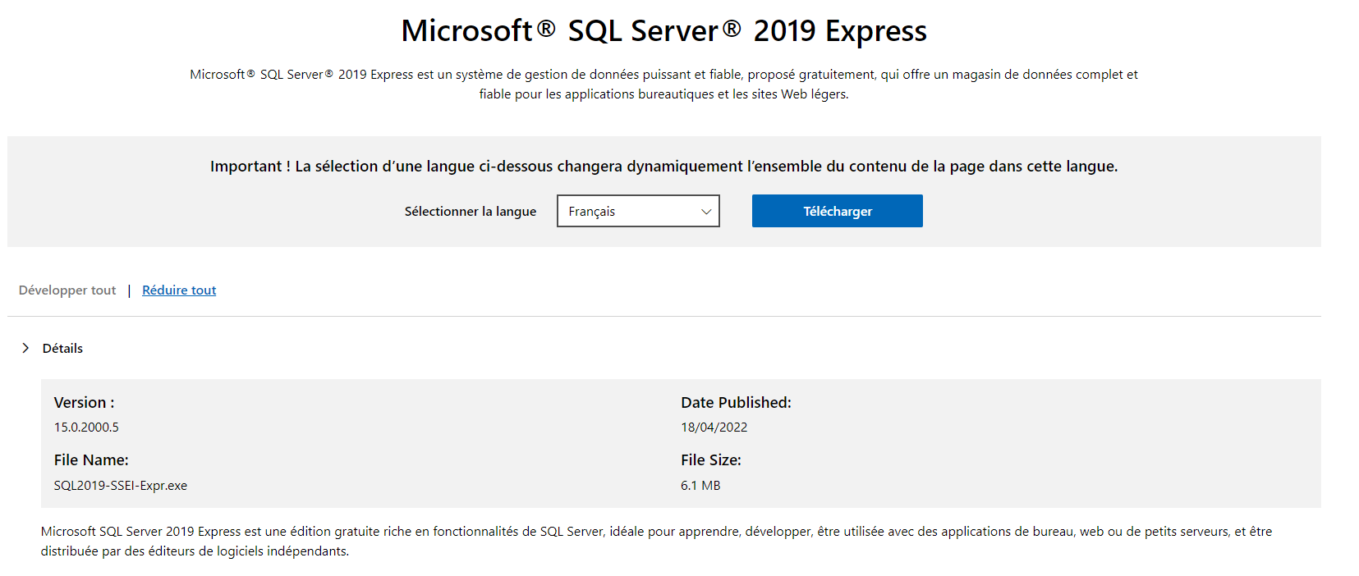The image size is (1359, 576).
Task: Click the Important language notice text
Action: 663,167
